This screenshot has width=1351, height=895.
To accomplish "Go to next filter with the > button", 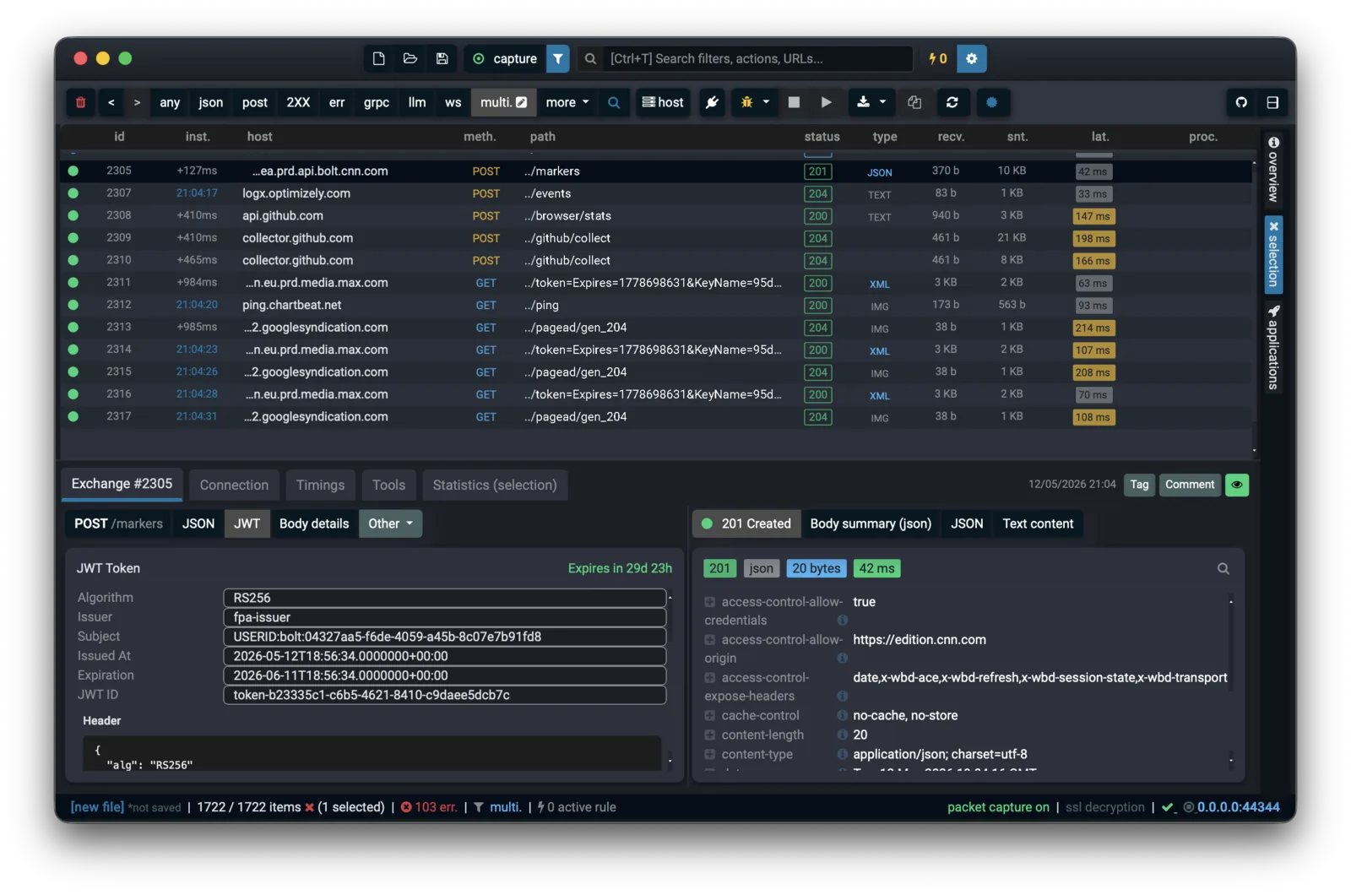I will tap(137, 102).
